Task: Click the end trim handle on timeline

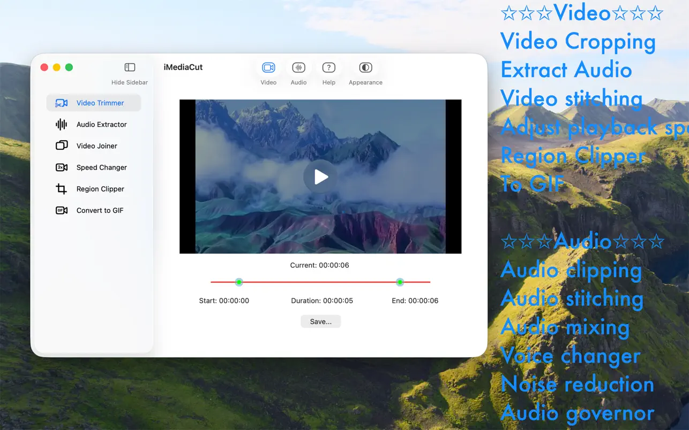Action: [x=400, y=282]
